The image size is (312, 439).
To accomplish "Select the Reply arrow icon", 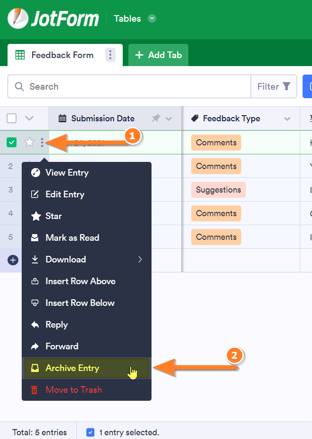I will coord(36,324).
